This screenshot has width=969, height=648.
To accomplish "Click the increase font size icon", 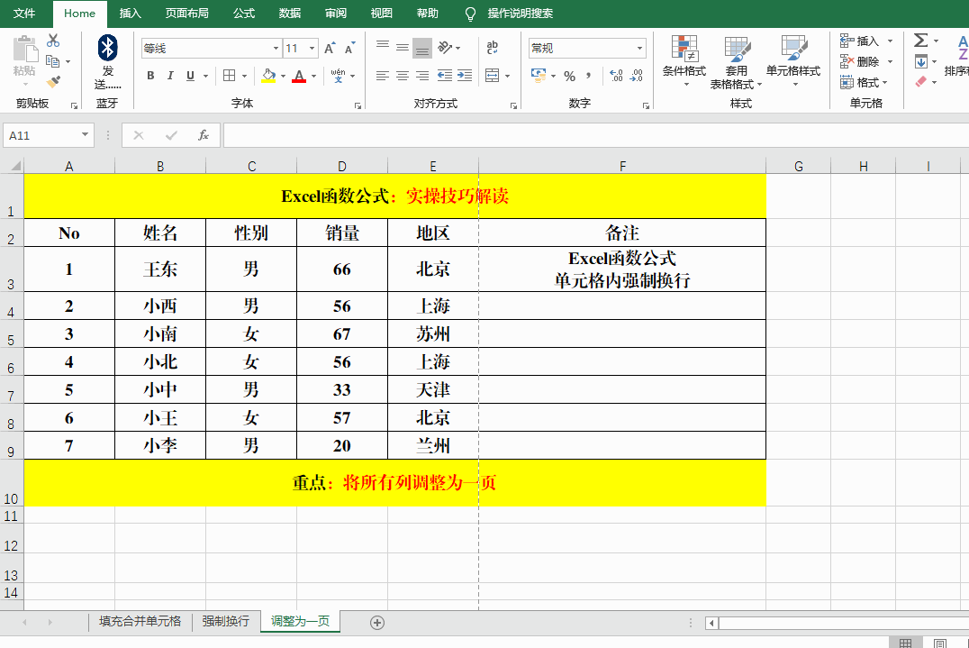I will 330,49.
